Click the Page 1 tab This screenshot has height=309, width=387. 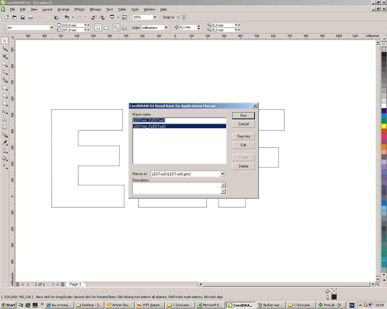click(x=75, y=284)
